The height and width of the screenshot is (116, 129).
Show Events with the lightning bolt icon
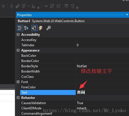pos(41,28)
